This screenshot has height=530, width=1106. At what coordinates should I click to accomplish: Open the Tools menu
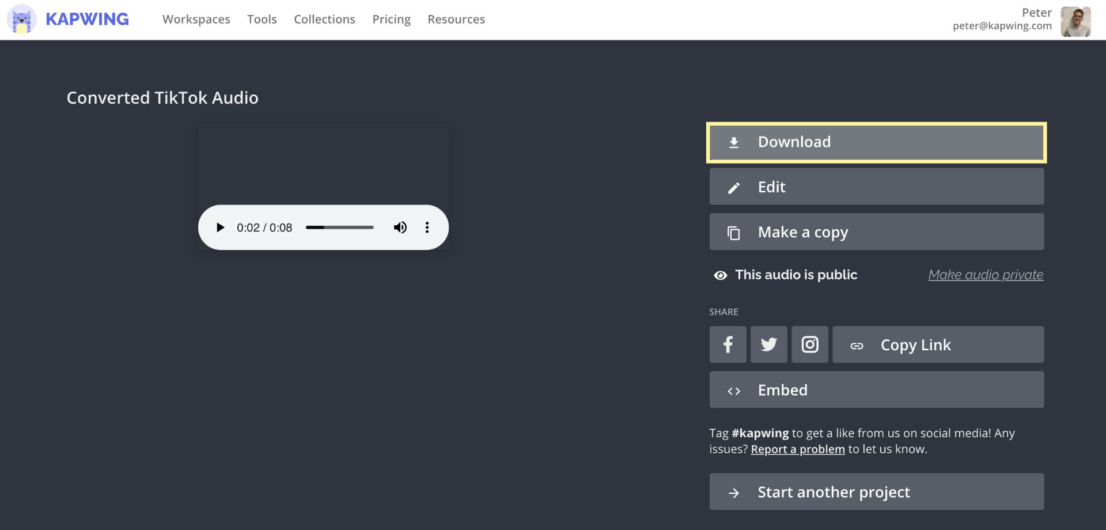click(x=262, y=20)
